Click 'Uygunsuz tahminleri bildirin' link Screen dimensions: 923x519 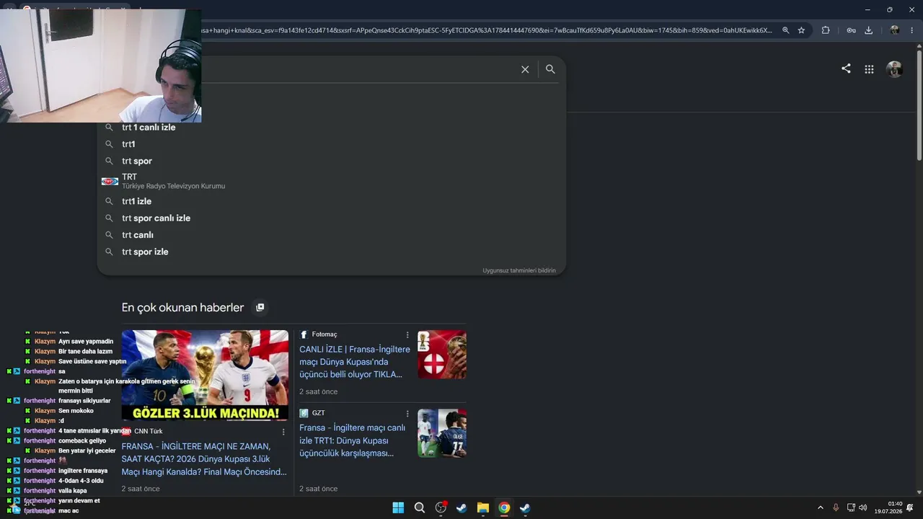pos(519,270)
